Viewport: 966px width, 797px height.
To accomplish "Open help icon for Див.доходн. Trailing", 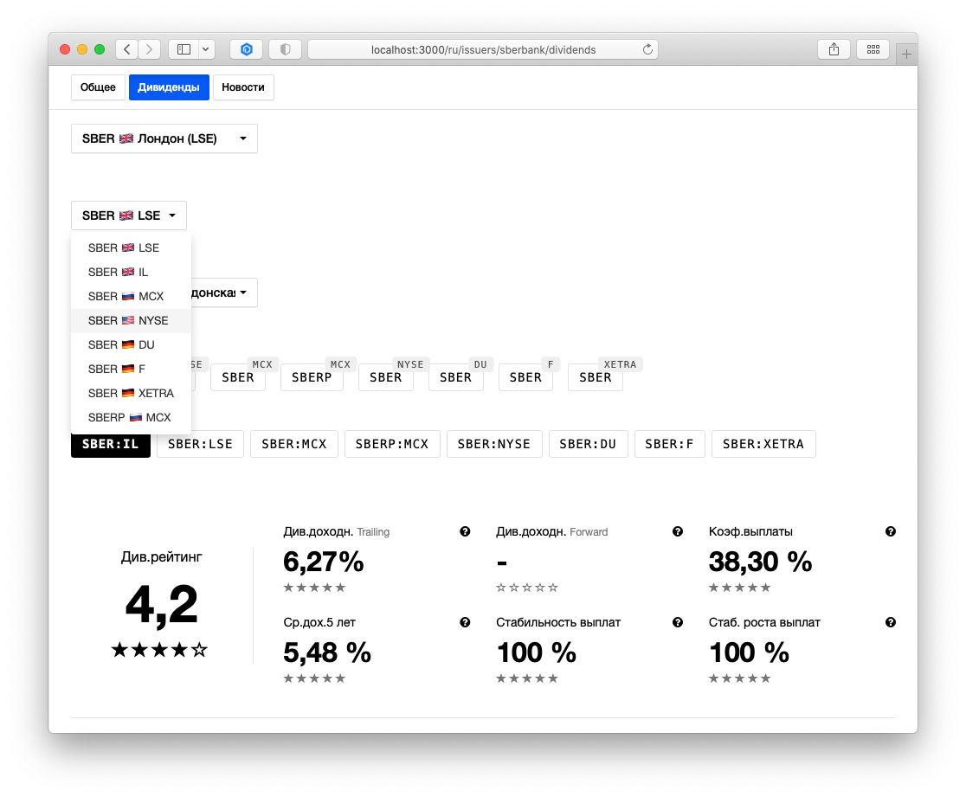I will (465, 531).
